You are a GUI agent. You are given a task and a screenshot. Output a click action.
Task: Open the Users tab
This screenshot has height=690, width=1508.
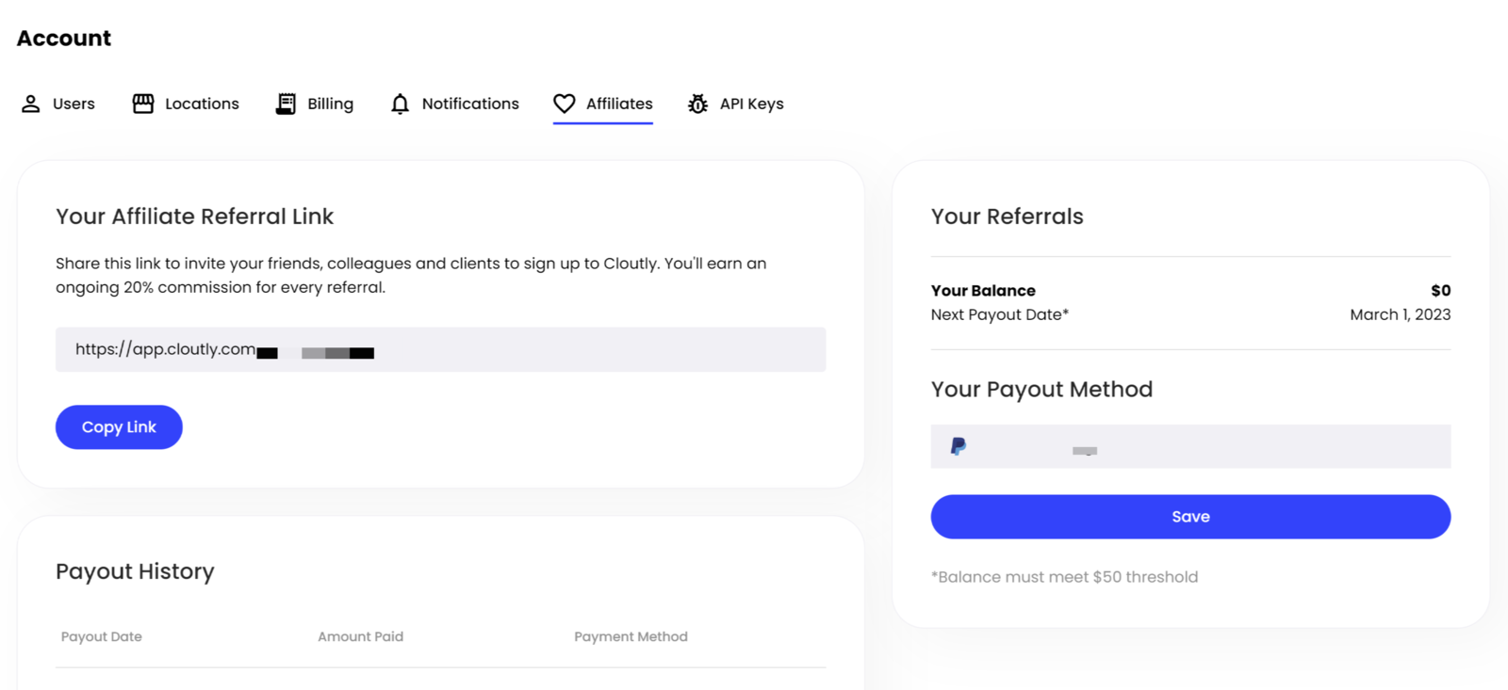(x=74, y=104)
